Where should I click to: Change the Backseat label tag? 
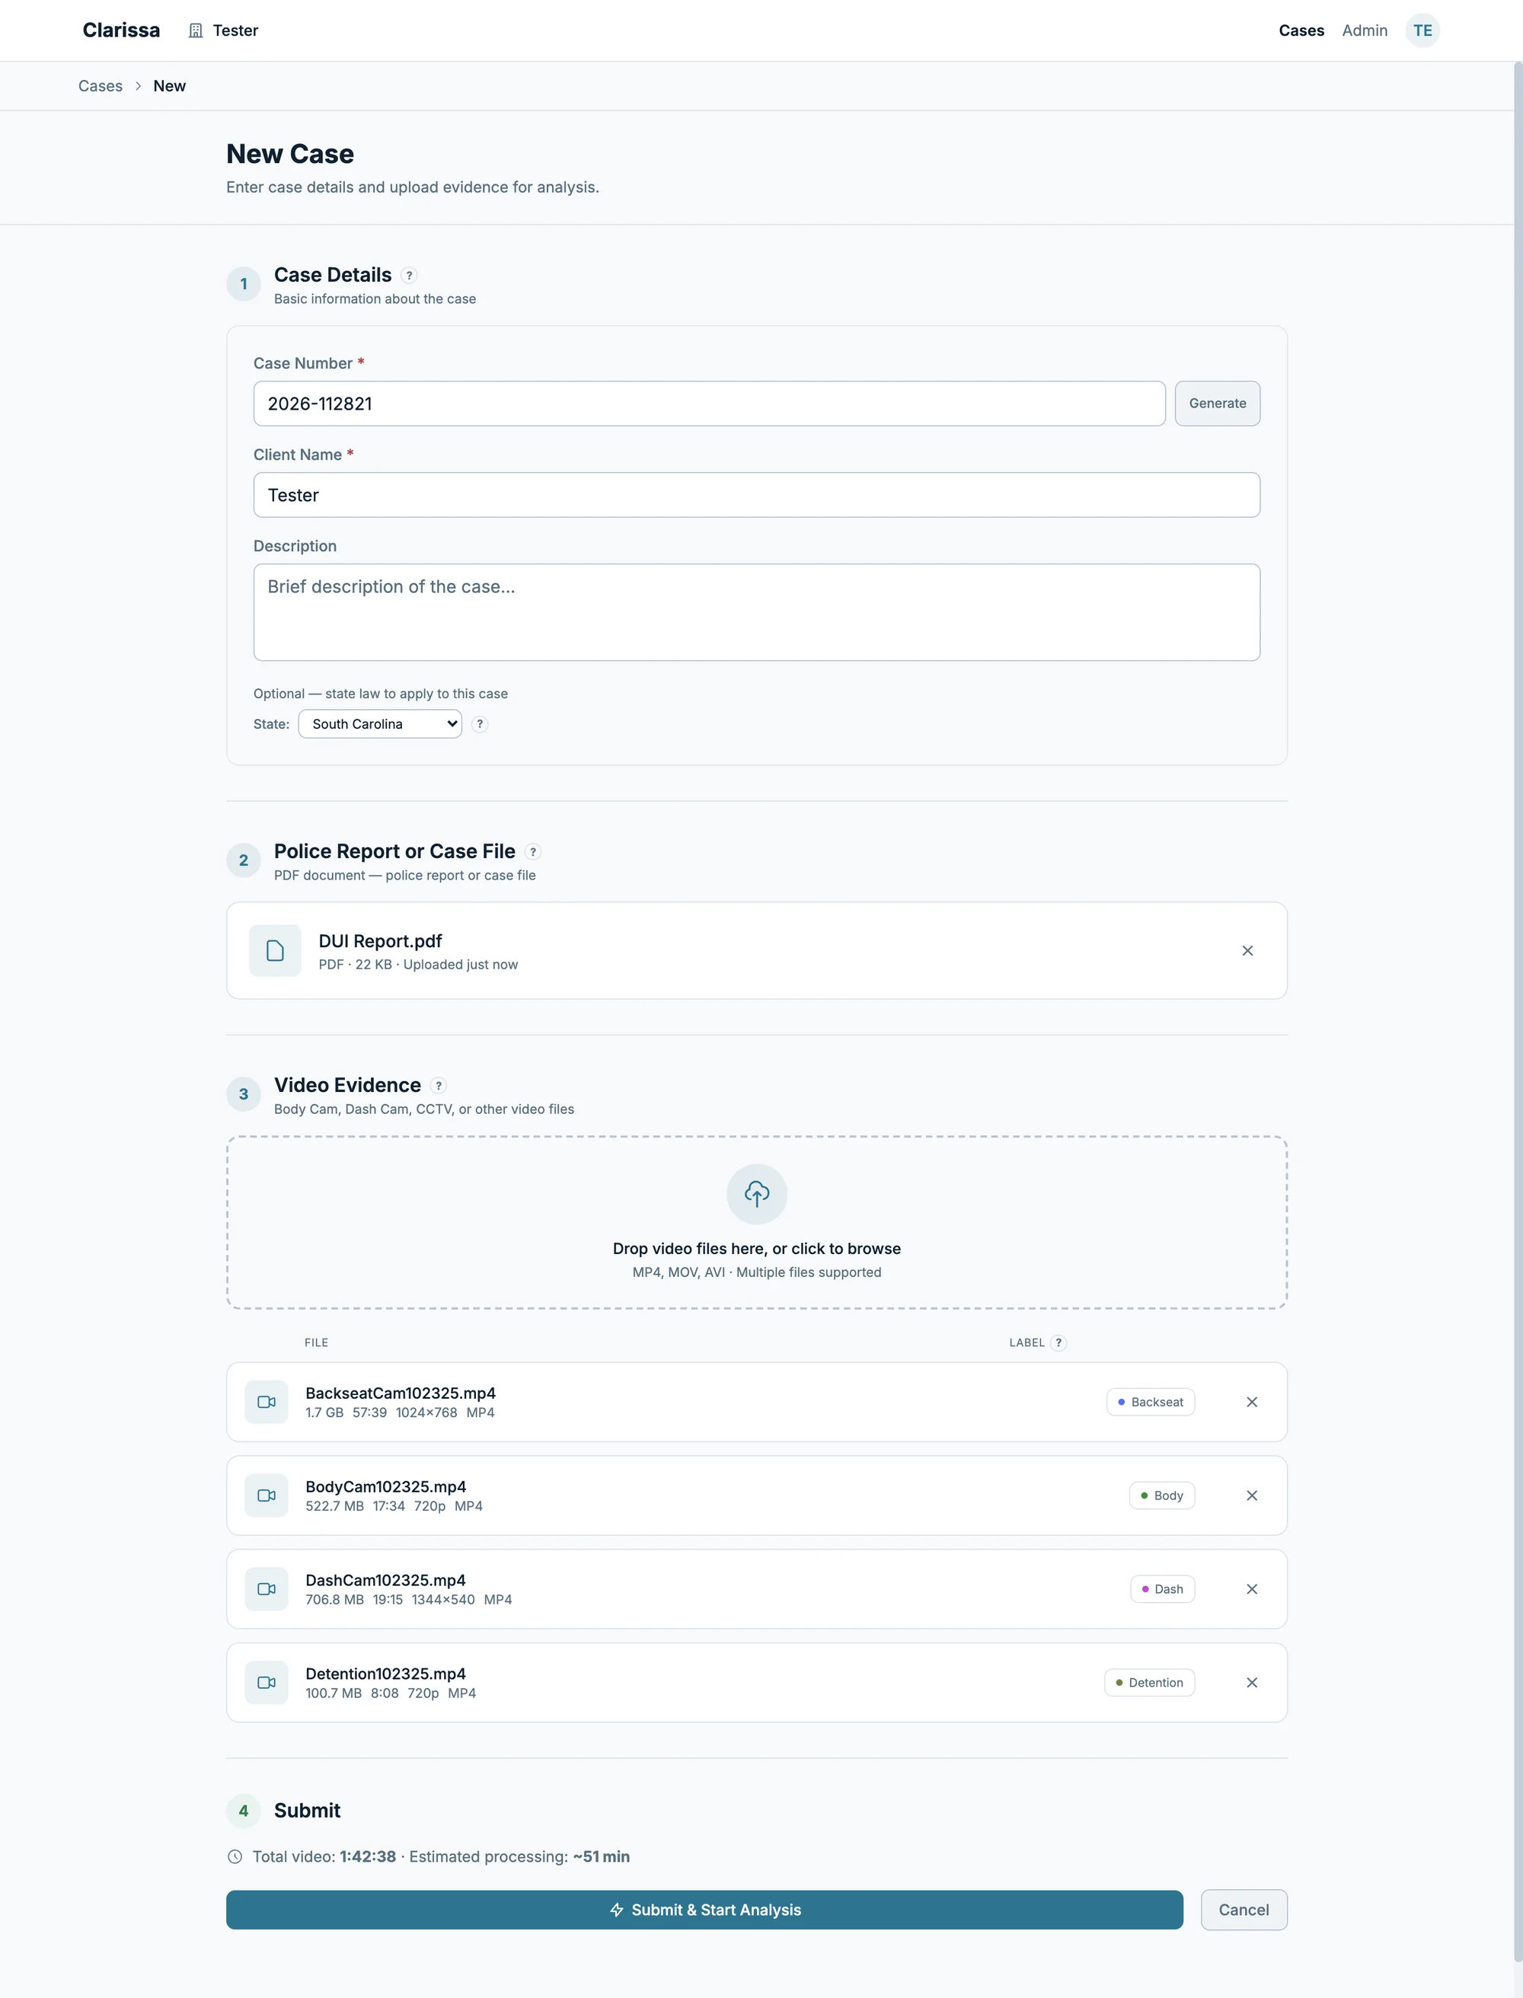1151,1403
